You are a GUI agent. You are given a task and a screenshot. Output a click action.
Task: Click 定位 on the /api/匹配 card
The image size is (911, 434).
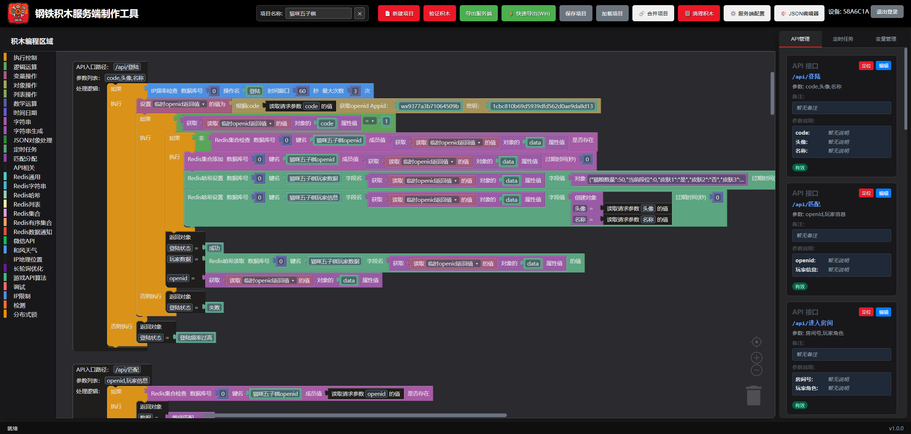(866, 193)
